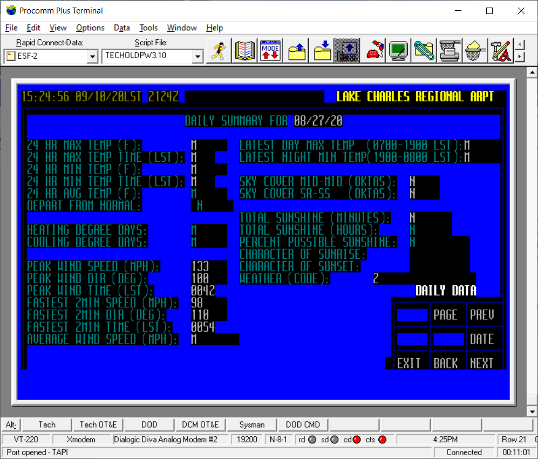Click the 19200 baud rate field
This screenshot has width=538, height=459.
(x=247, y=440)
